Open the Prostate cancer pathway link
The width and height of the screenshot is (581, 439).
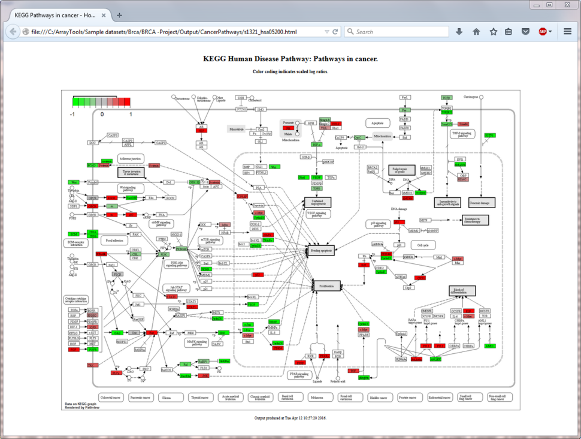(410, 397)
